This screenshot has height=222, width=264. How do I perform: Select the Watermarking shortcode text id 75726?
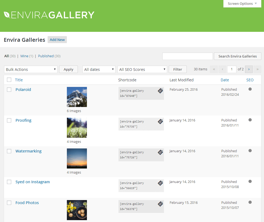click(x=132, y=155)
